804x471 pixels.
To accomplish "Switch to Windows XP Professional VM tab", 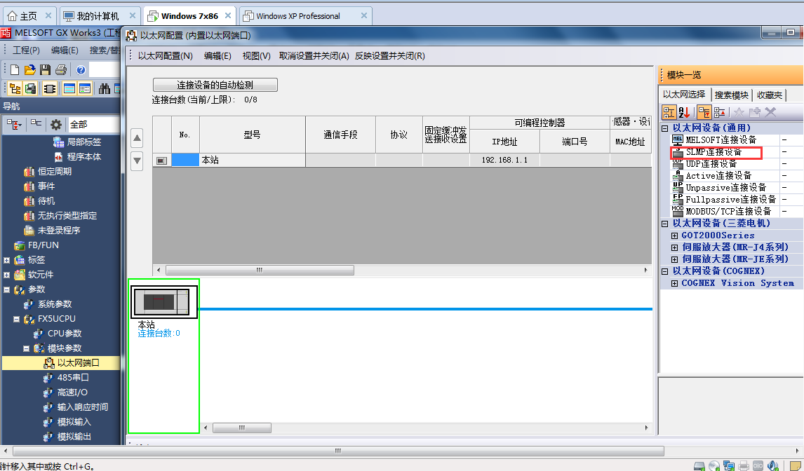I will 305,16.
